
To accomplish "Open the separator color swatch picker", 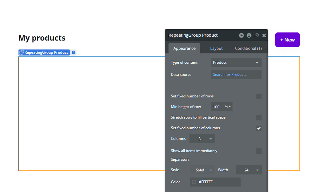I will (194, 182).
